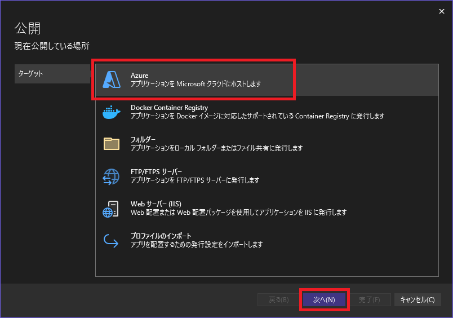The width and height of the screenshot is (453, 318).
Task: Choose Web サーバー (IIS) title
Action: pos(156,204)
